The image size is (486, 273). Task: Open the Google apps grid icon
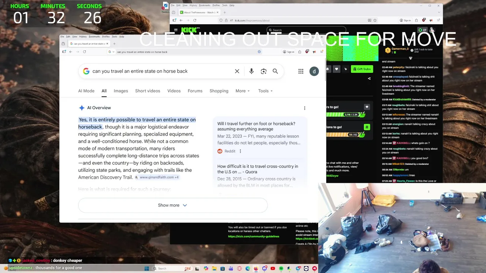301,71
